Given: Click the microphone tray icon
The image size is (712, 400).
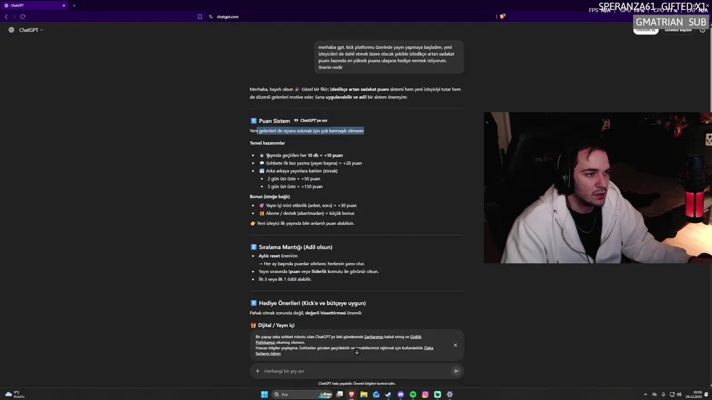Looking at the screenshot, I should 663,394.
